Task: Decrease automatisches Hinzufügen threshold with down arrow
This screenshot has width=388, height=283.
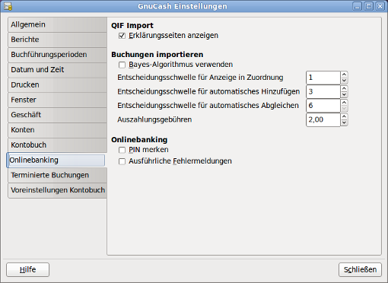Action: click(344, 94)
